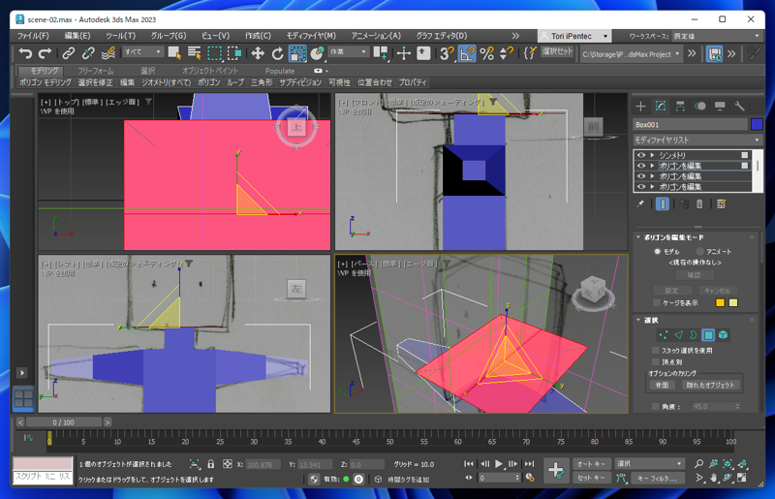This screenshot has width=775, height=499.
Task: Open the Select by Name list
Action: pos(195,53)
